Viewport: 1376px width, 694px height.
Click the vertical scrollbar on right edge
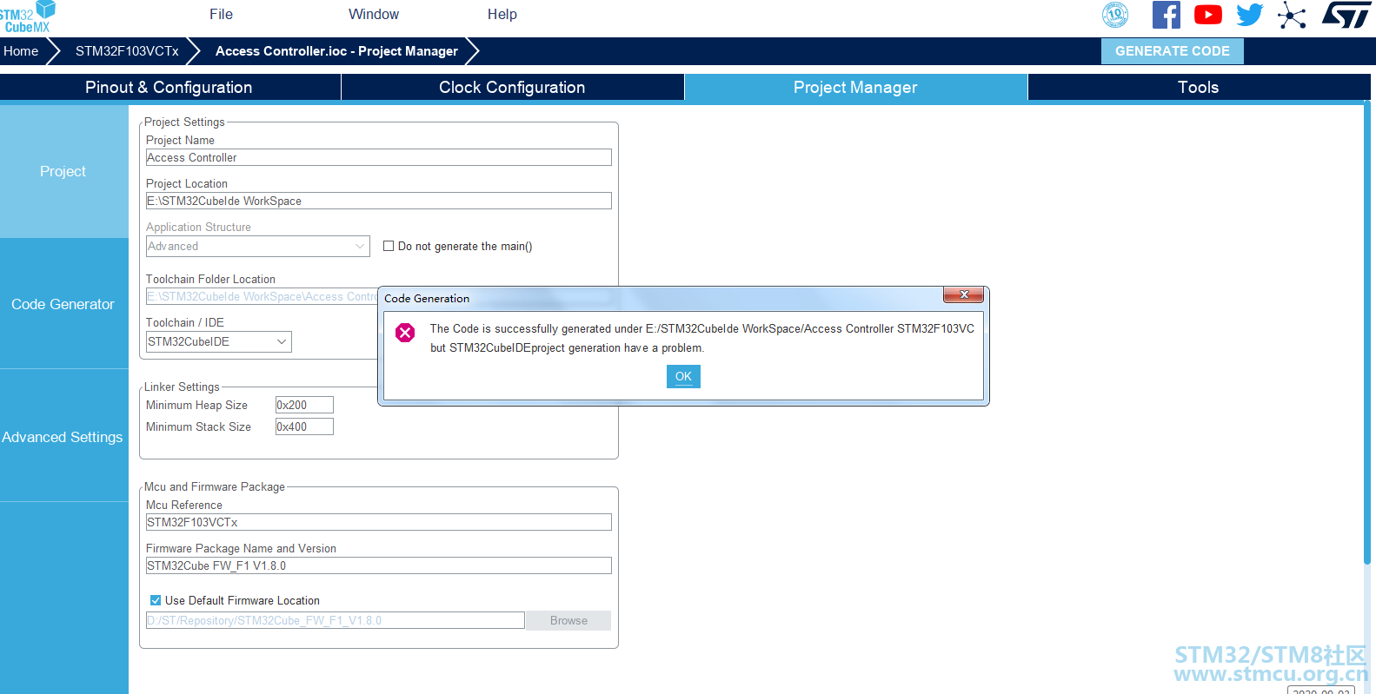click(1366, 334)
